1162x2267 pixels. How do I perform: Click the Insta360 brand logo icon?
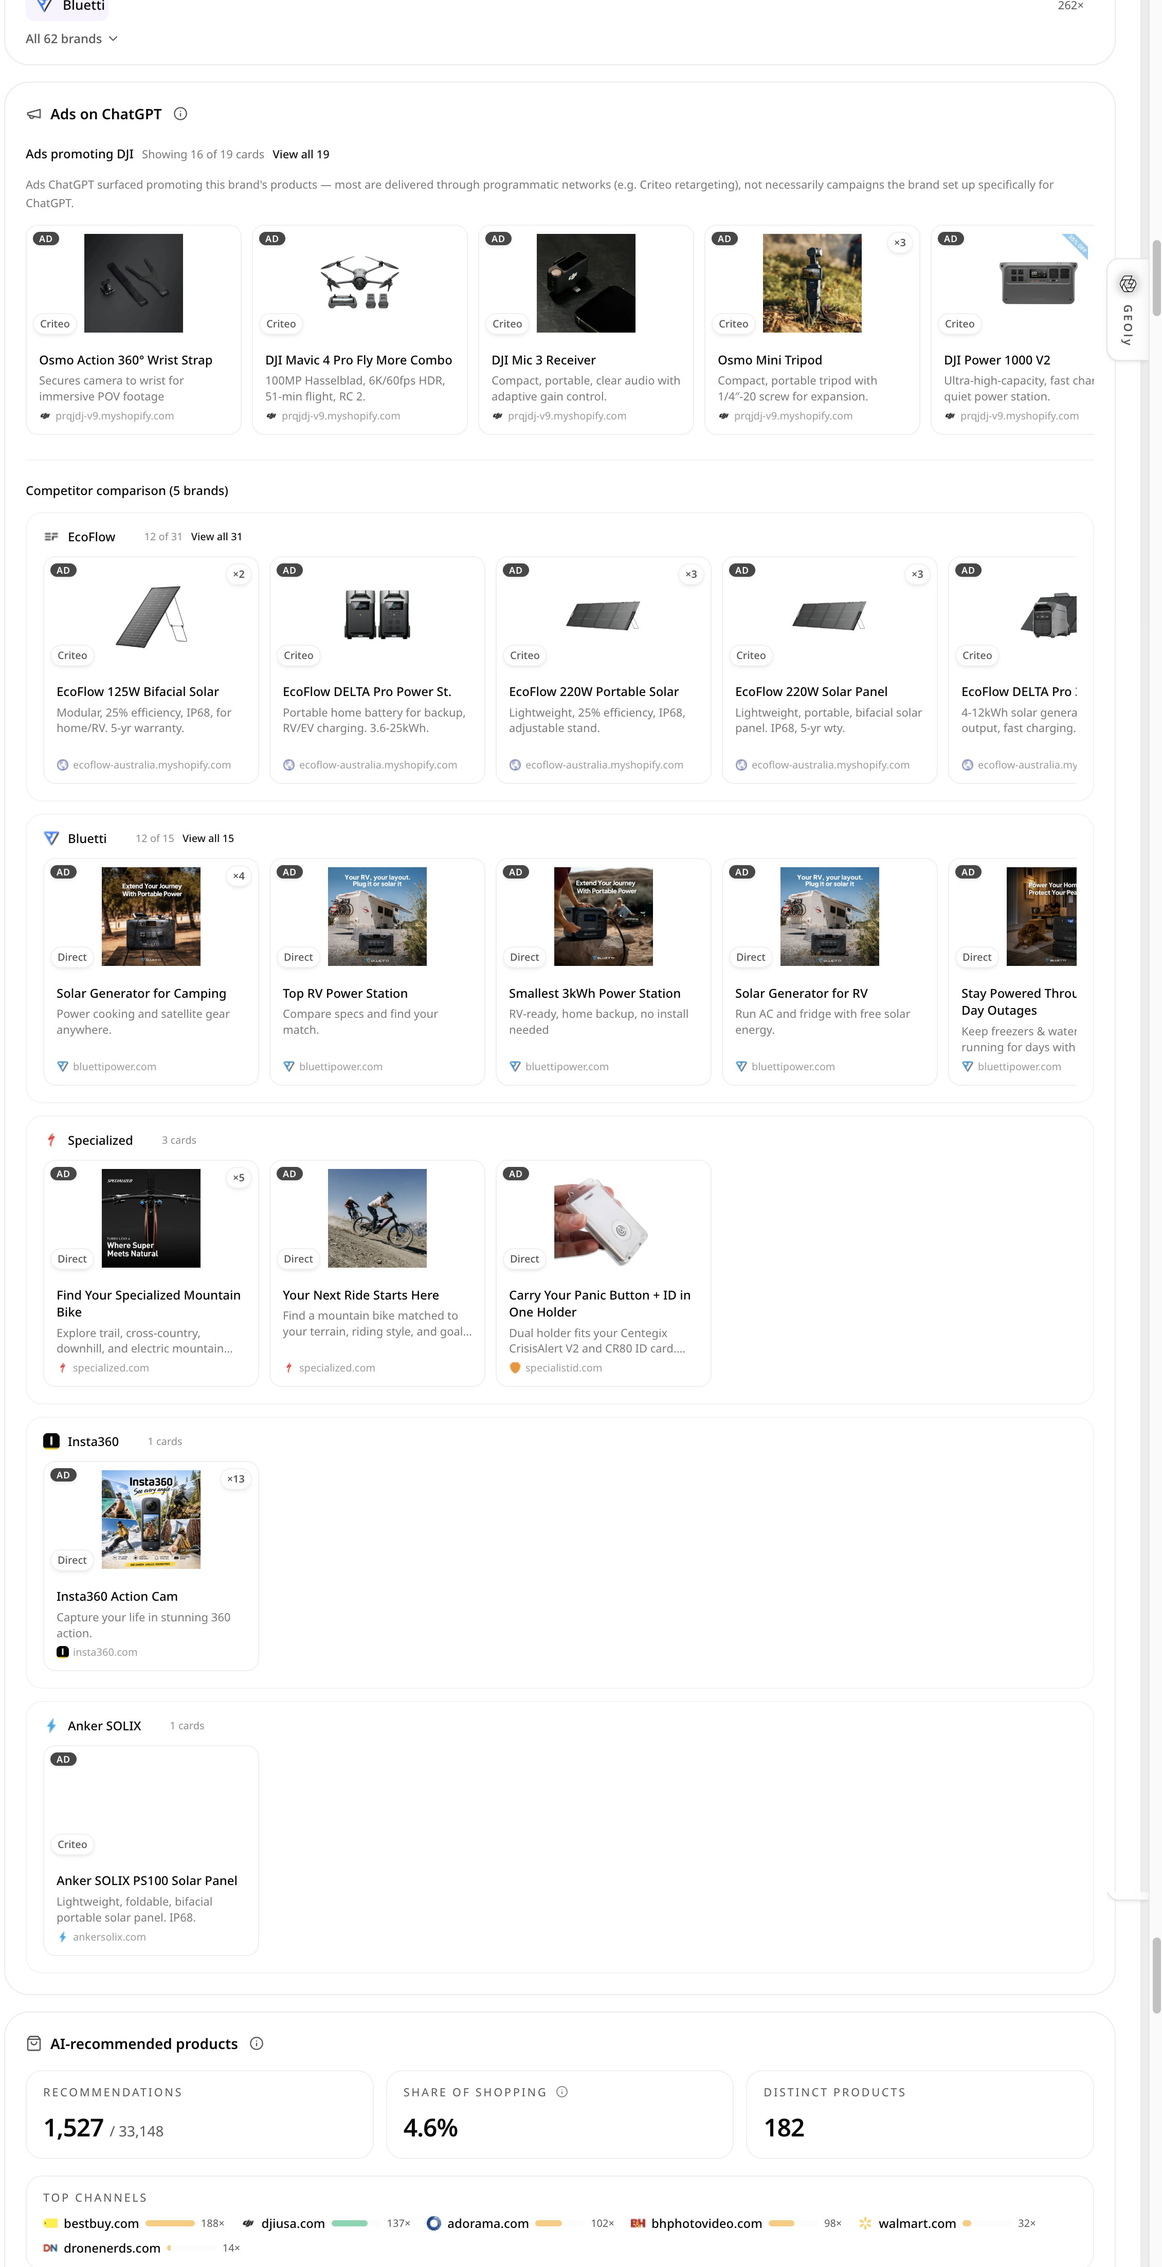tap(52, 1441)
